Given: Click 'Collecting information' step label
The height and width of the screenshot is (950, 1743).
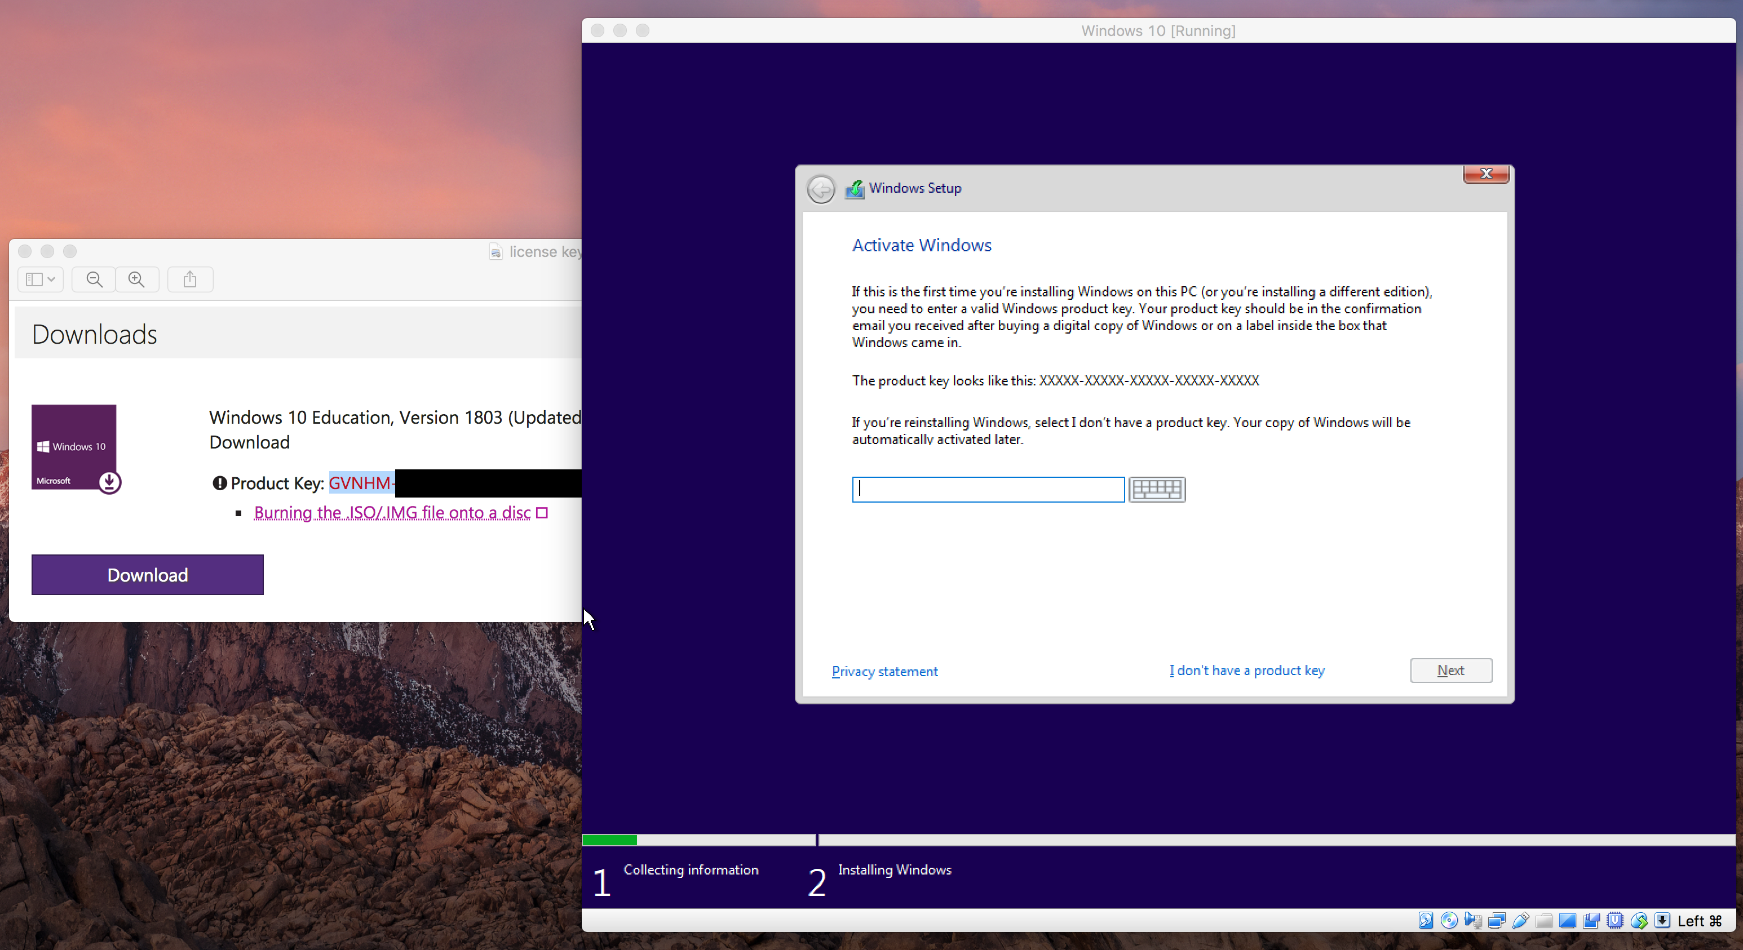Looking at the screenshot, I should pos(691,869).
